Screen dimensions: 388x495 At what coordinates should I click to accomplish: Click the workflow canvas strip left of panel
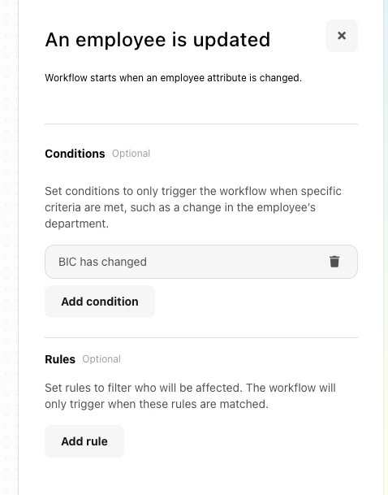[9, 247]
